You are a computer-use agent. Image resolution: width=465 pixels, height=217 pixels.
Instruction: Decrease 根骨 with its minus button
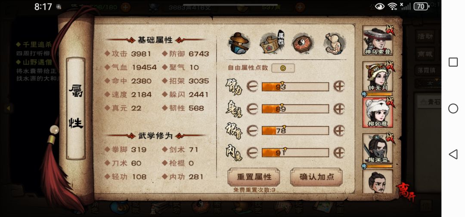[252, 130]
